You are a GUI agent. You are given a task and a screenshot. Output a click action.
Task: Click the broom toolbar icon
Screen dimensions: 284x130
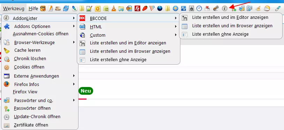(x=258, y=8)
